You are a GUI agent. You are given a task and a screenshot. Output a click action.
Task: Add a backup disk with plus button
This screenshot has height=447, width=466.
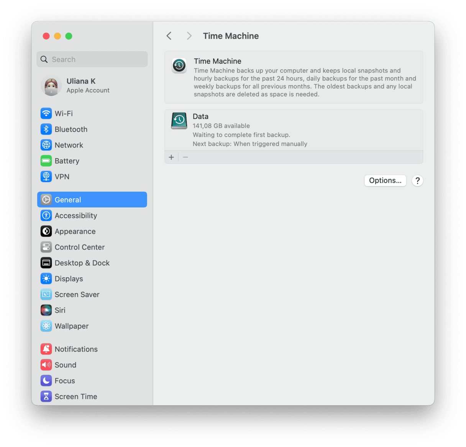click(x=171, y=157)
